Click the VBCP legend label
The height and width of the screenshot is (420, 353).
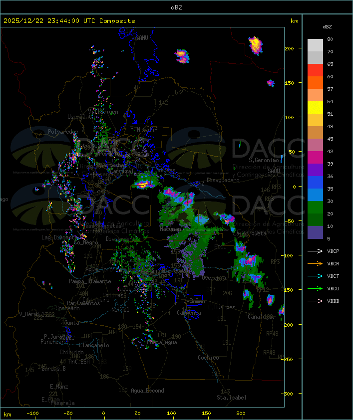point(333,251)
